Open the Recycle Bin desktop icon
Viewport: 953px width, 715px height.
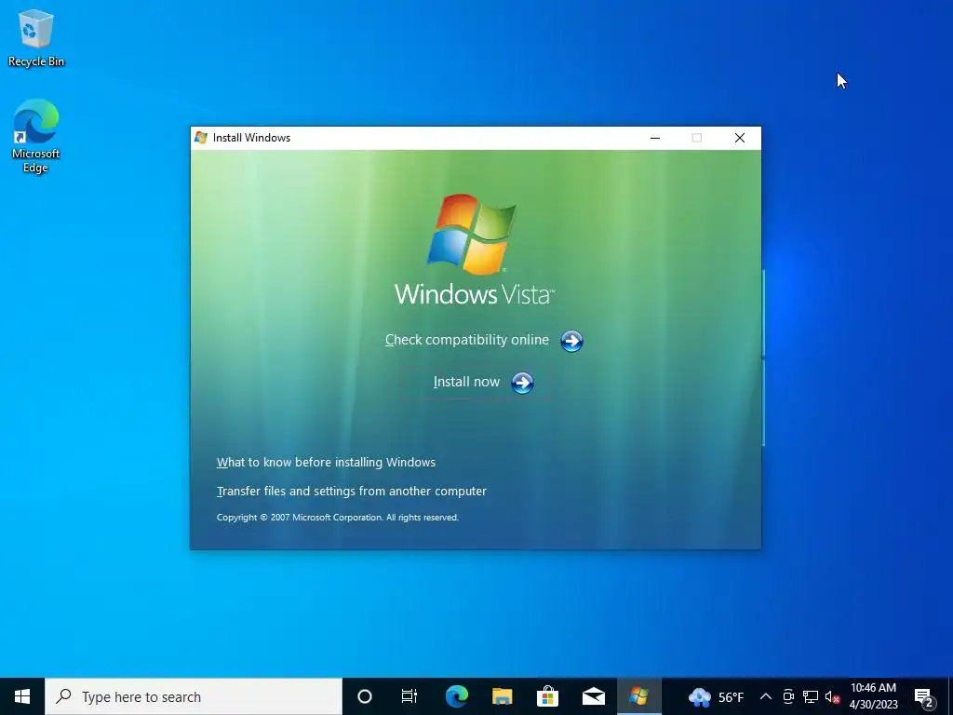coord(36,38)
